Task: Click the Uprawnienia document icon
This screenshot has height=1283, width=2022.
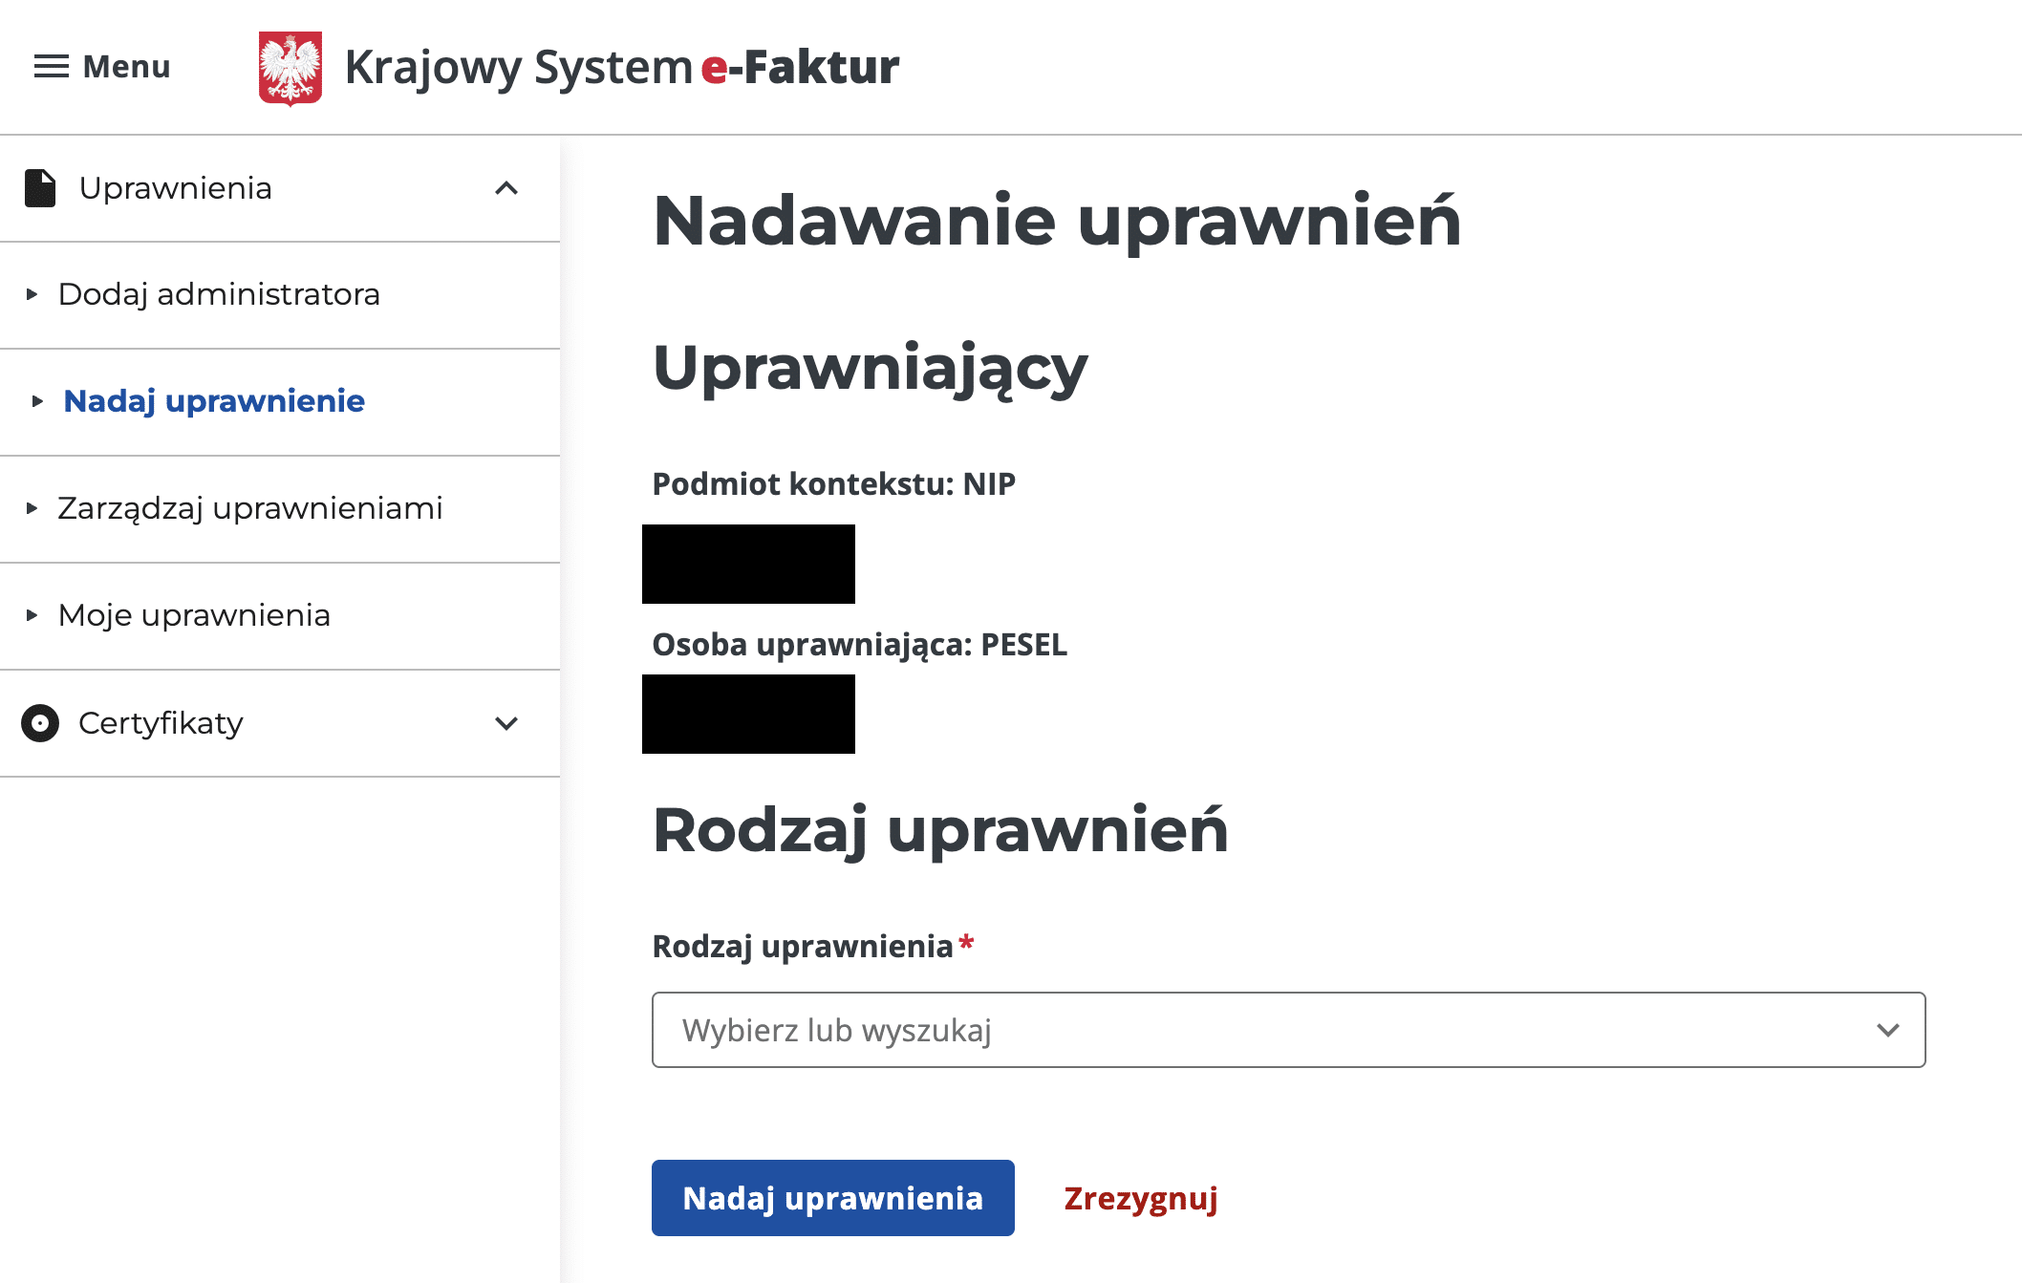Action: pos(40,188)
